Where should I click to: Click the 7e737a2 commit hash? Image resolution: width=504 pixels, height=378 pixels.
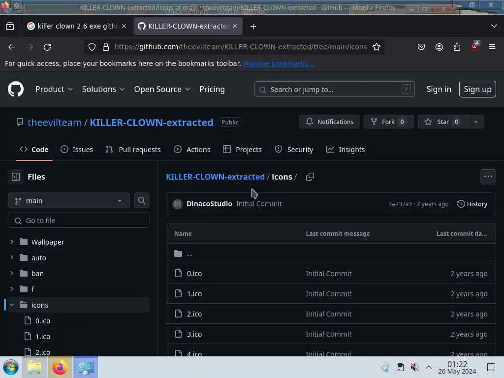pos(400,204)
